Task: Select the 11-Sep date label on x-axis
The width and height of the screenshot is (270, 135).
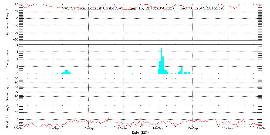Action: coord(54,129)
